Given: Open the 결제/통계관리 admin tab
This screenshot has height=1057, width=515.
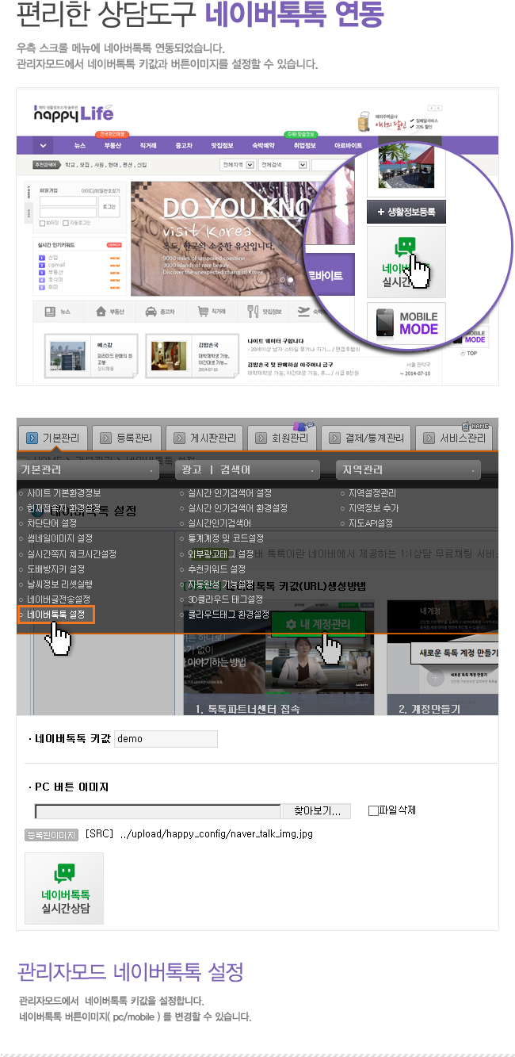Looking at the screenshot, I should (367, 438).
